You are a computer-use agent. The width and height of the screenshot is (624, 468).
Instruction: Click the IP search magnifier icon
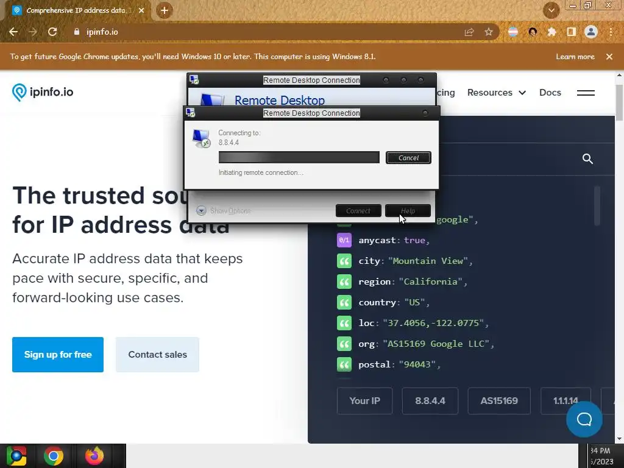pos(587,159)
